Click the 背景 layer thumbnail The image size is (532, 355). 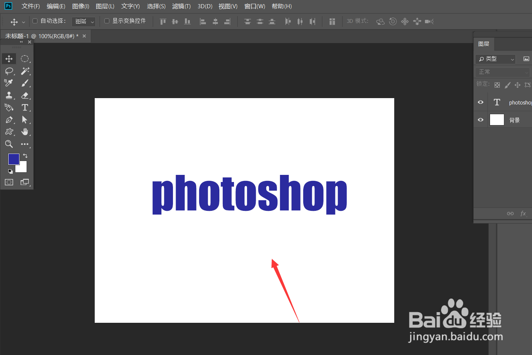497,120
